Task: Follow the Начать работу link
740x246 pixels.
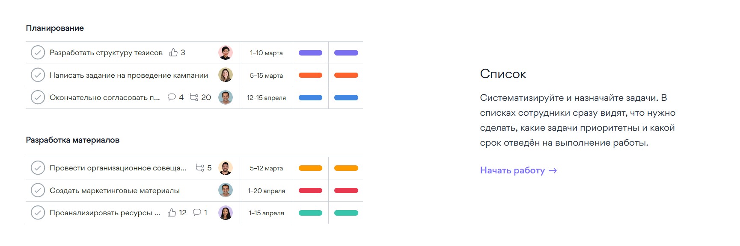Action: (518, 170)
